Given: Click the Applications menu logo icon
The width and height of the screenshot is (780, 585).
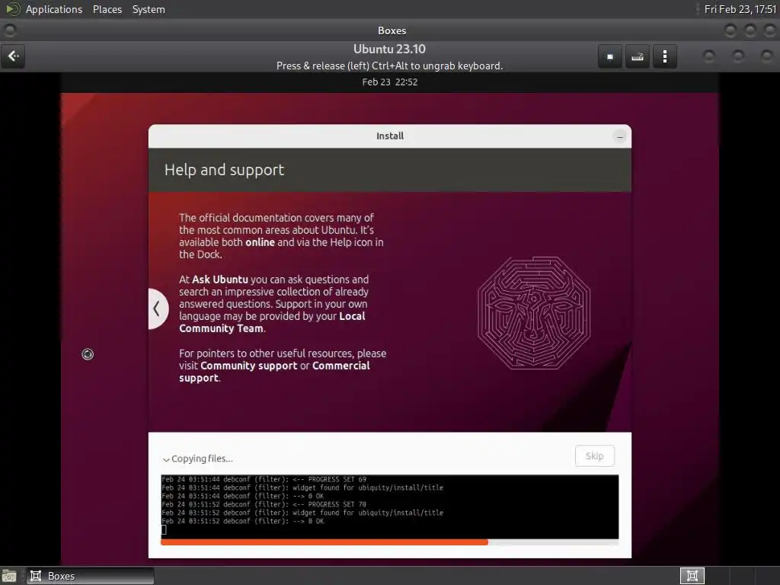Looking at the screenshot, I should coord(12,9).
